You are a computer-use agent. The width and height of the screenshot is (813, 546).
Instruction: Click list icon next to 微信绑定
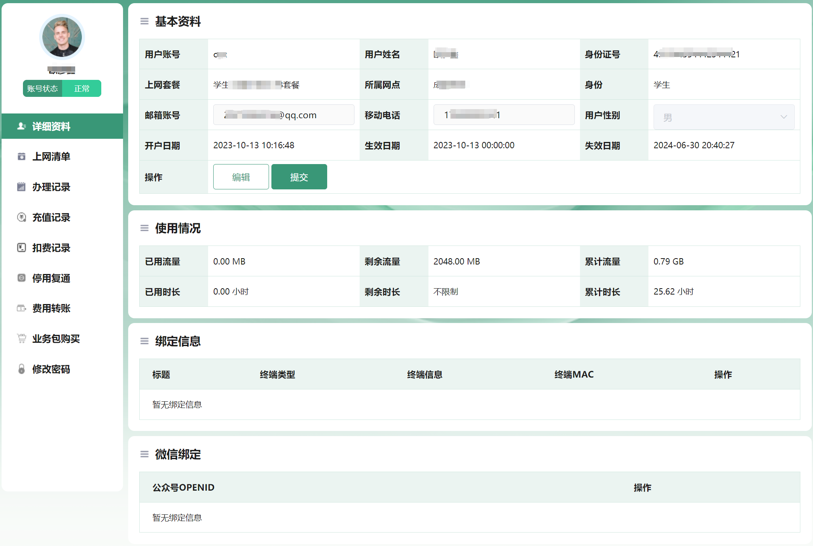click(144, 454)
